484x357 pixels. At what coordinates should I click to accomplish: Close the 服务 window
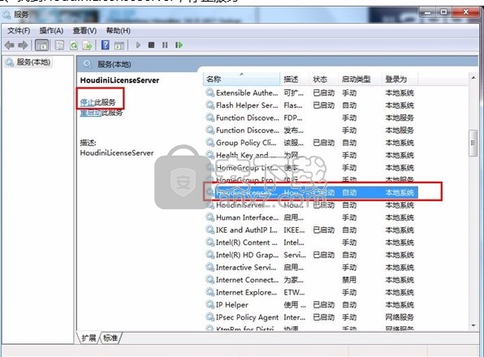coord(466,12)
